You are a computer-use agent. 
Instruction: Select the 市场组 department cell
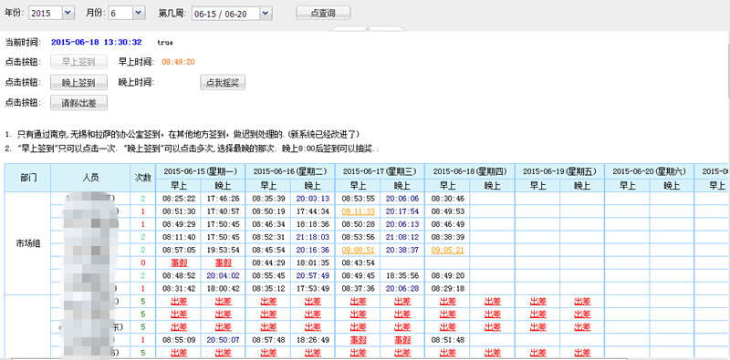pyautogui.click(x=28, y=243)
